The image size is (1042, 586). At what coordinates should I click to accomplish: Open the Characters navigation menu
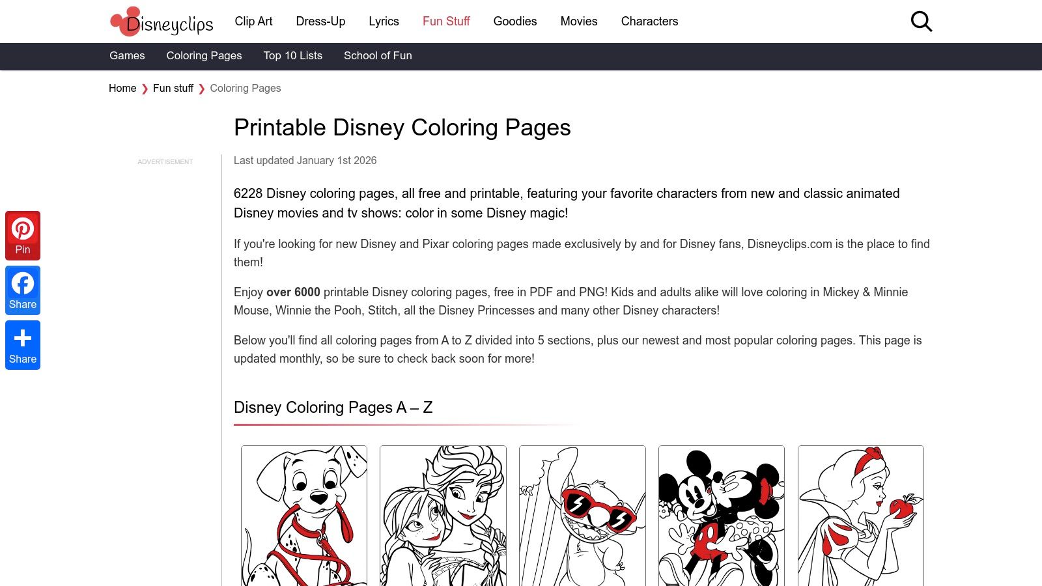coord(649,21)
